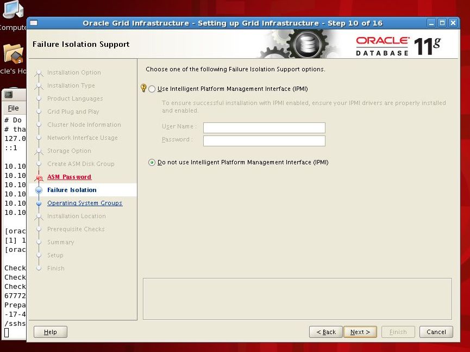Click the ASM Password error step icon

(39, 177)
